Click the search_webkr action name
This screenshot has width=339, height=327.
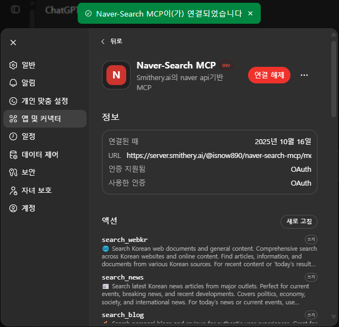click(x=125, y=240)
